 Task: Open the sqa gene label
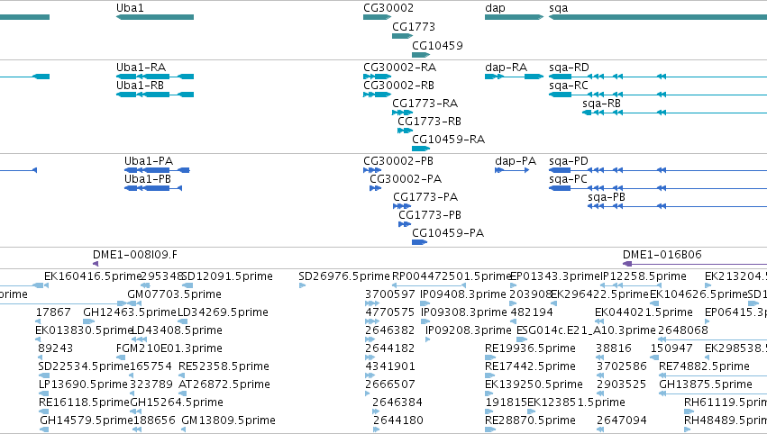tap(559, 8)
